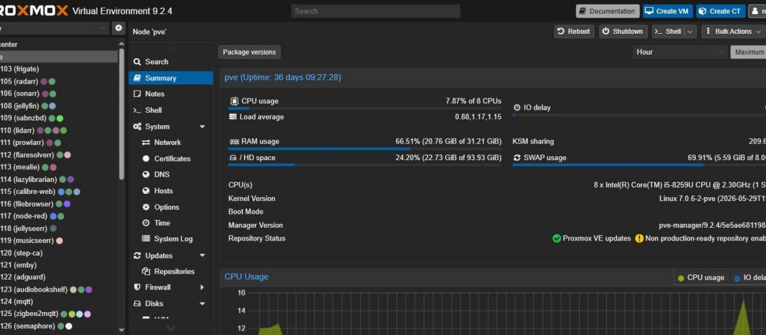Click the files icon beside Repositories
Image resolution: width=766 pixels, height=335 pixels.
coord(146,271)
